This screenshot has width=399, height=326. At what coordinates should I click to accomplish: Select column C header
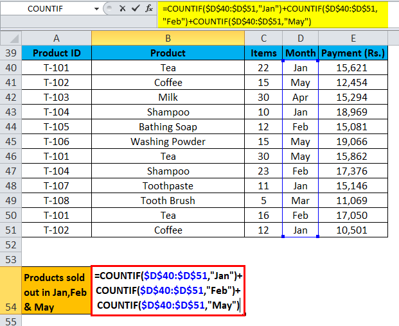click(263, 39)
